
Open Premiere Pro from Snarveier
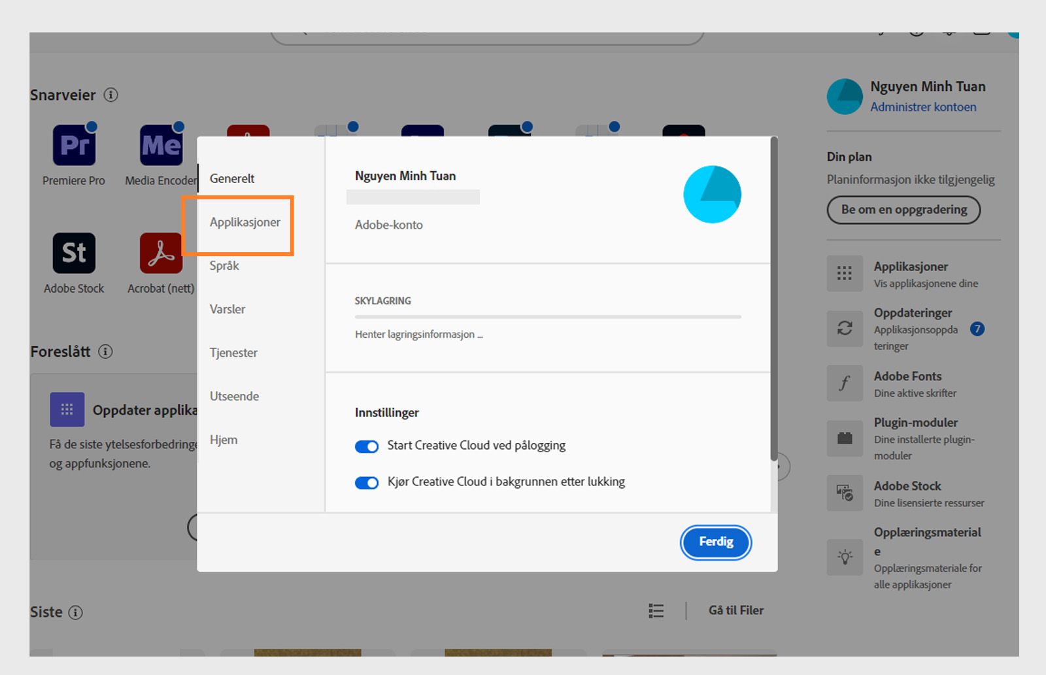(74, 145)
